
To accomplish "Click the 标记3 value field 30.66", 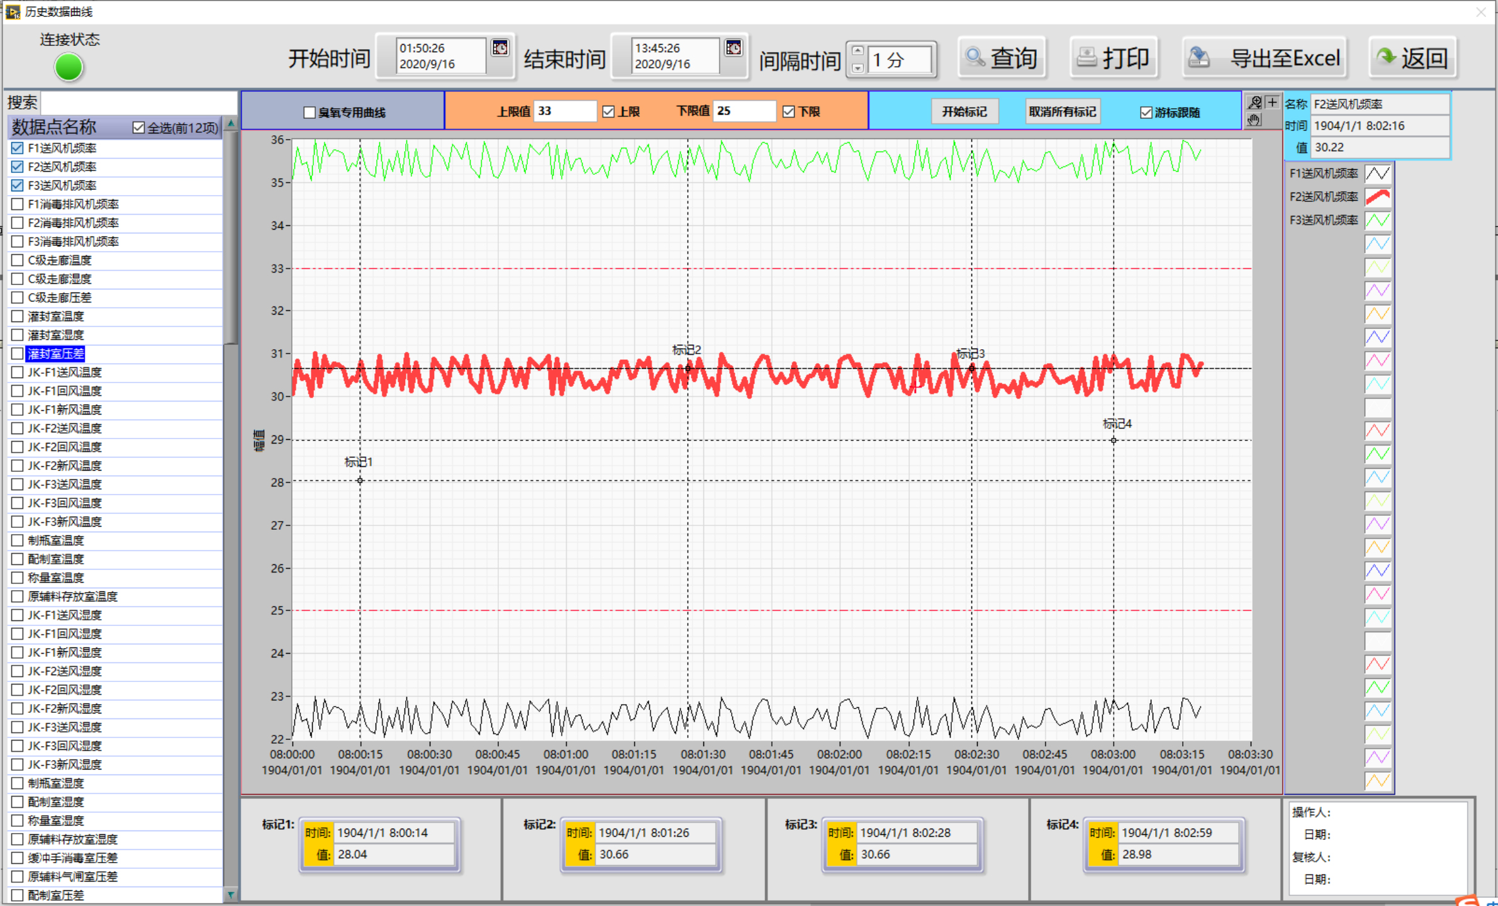I will point(917,854).
